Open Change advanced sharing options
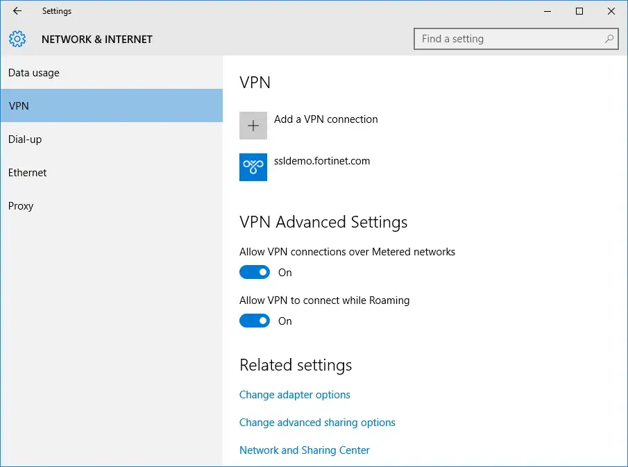This screenshot has height=467, width=628. [x=317, y=422]
